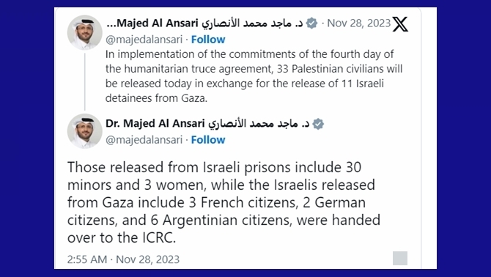Click the 'Dr. Majed Al Ansari' display name

click(x=155, y=124)
